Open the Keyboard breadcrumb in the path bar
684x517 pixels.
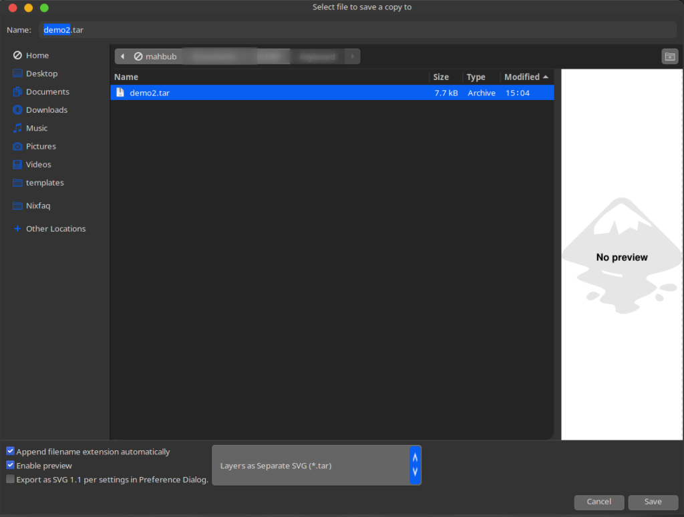pyautogui.click(x=317, y=56)
